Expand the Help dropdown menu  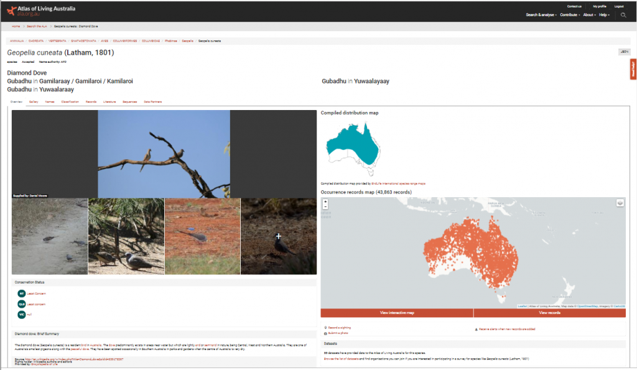point(603,15)
